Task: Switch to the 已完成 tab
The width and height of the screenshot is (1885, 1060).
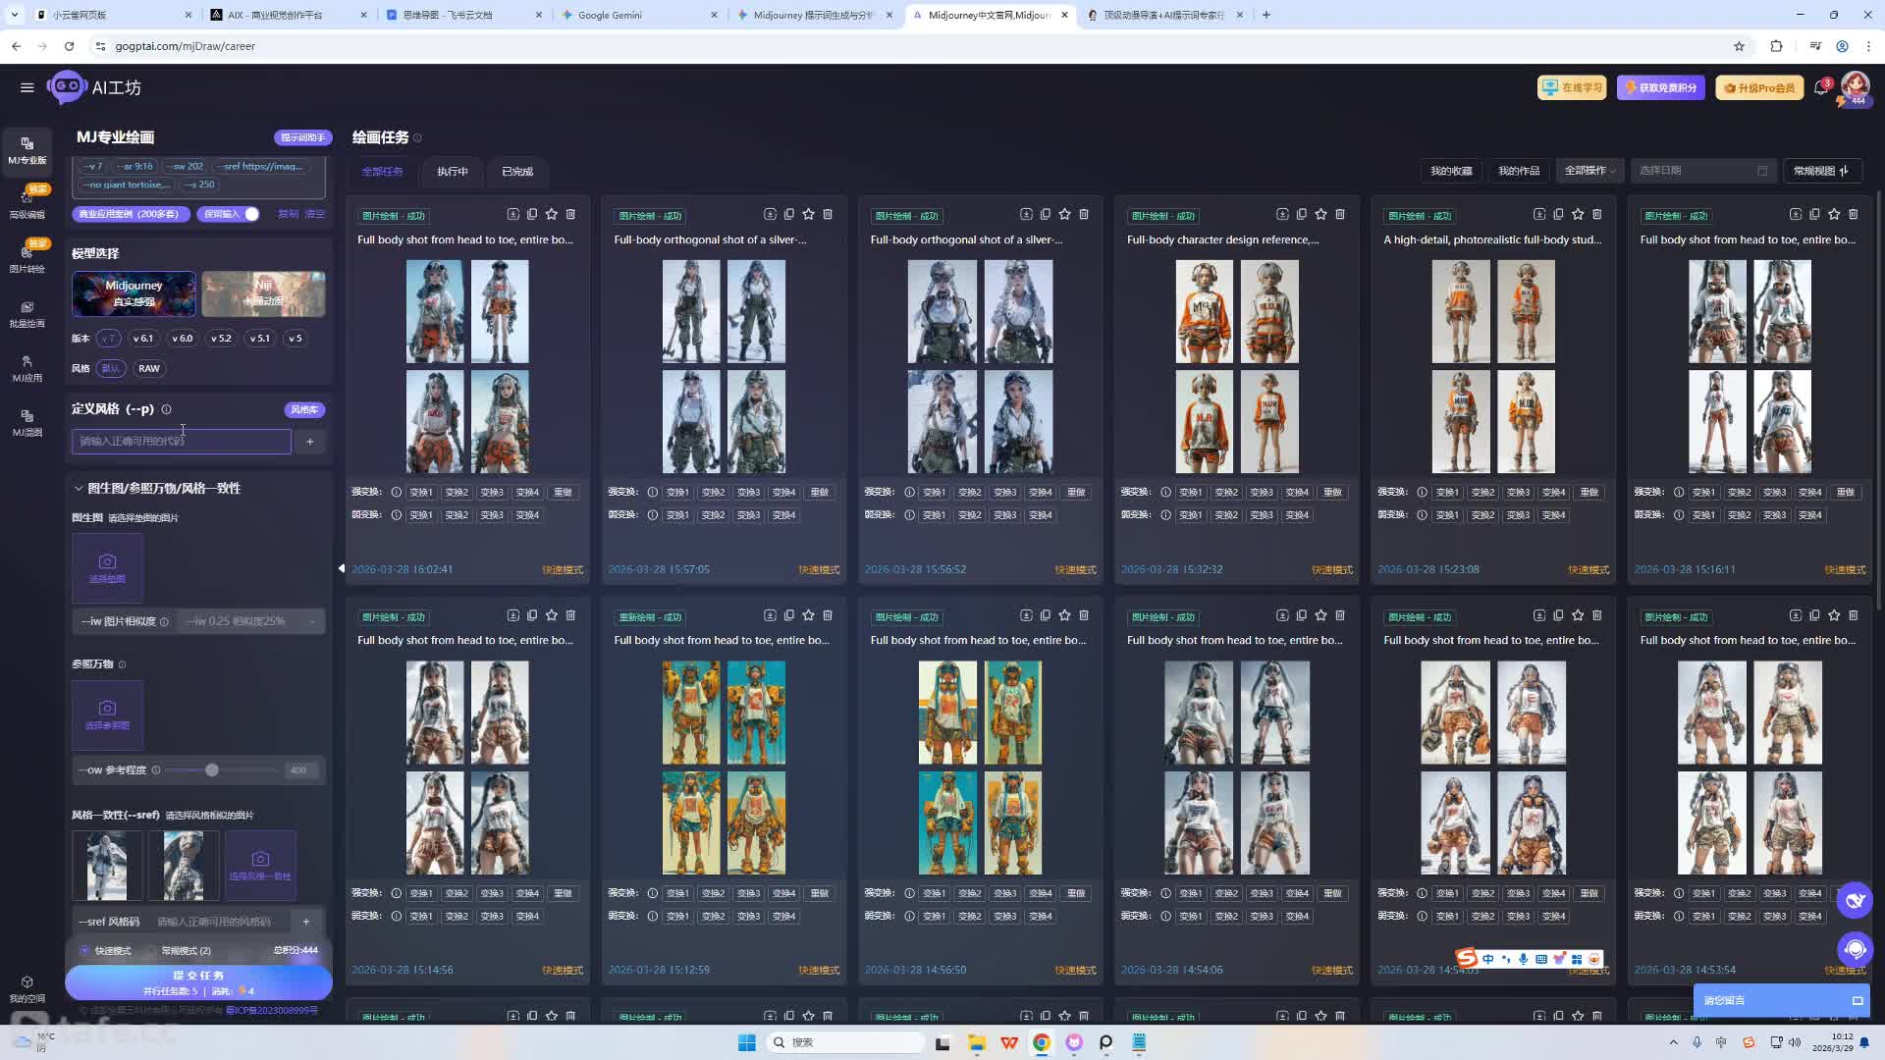Action: click(x=517, y=172)
